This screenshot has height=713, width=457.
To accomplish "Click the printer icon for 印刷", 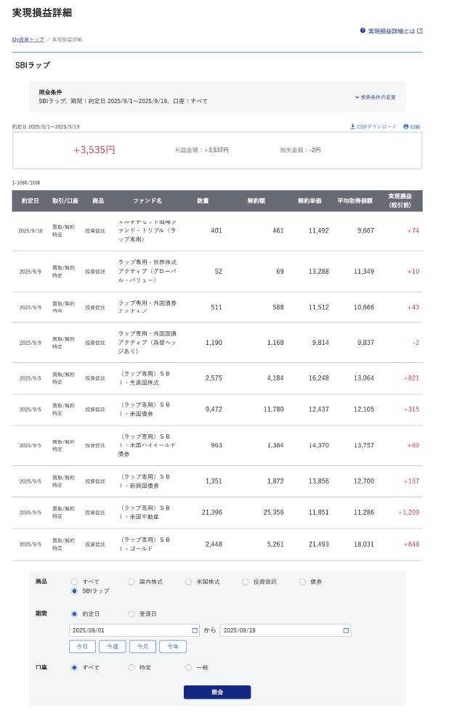I will (406, 126).
